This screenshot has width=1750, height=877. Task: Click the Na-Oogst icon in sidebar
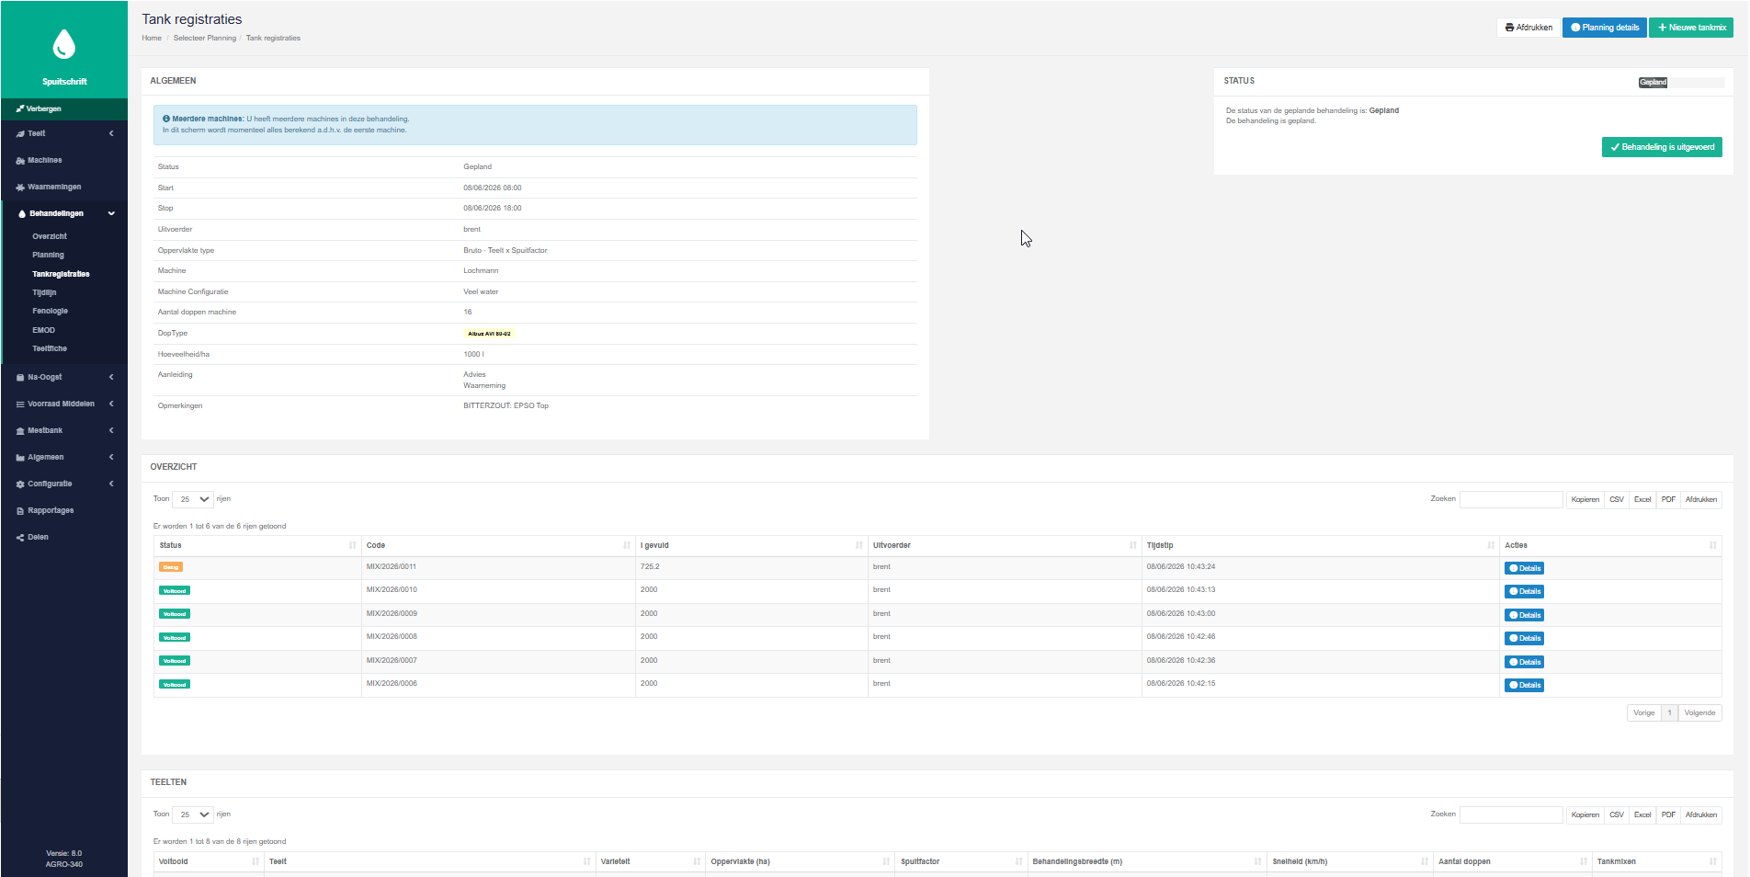(20, 378)
